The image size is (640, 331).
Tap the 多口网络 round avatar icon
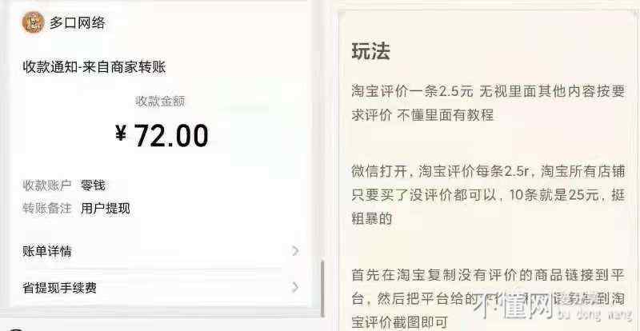coord(33,22)
